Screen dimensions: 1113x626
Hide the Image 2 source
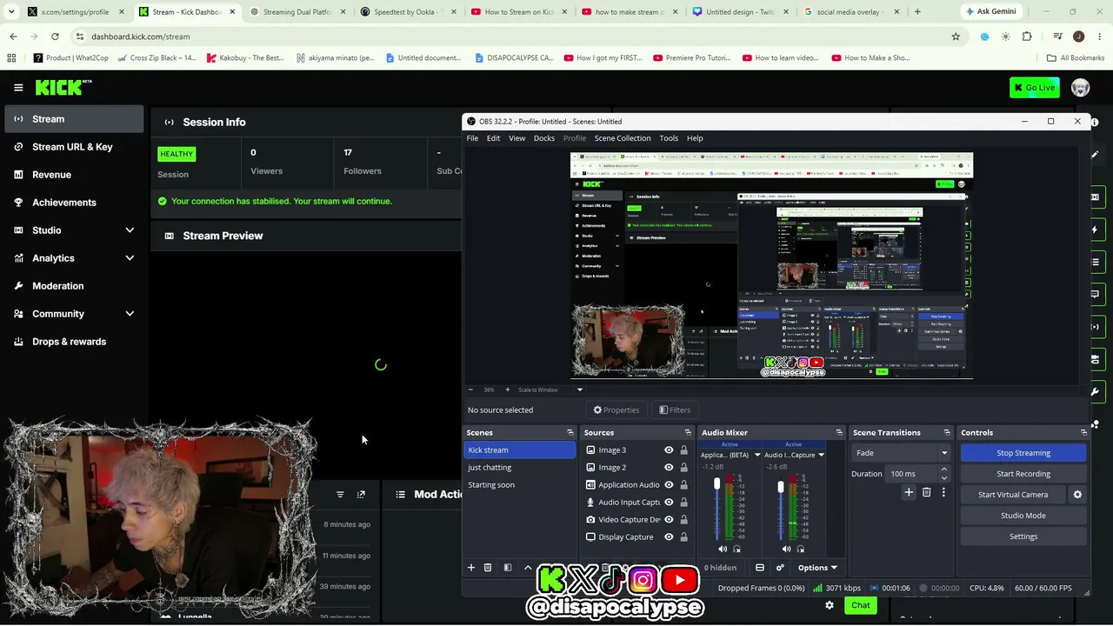tap(669, 468)
